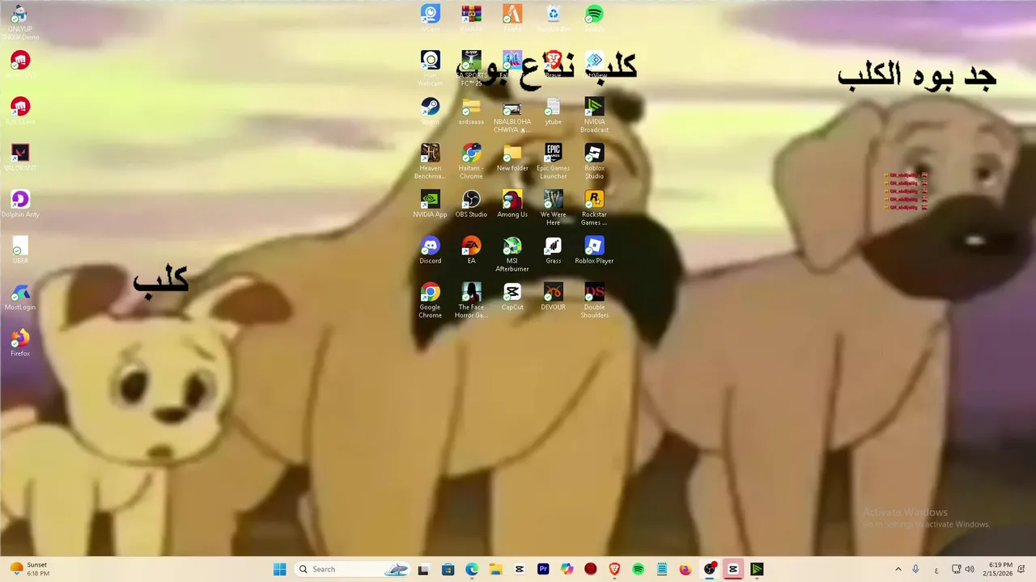Select the Recycle Bin on the desktop
The width and height of the screenshot is (1036, 582).
[554, 18]
